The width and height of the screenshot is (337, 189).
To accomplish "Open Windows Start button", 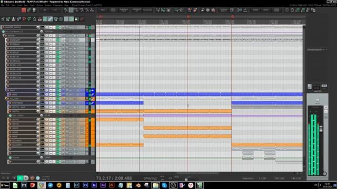I will 5,185.
